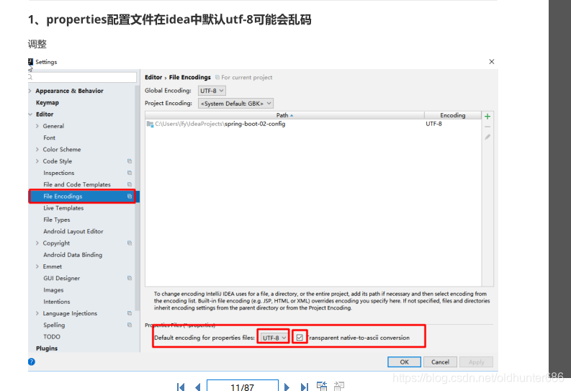Select Intentions settings item
Viewport: 571px width, 391px height.
(56, 302)
